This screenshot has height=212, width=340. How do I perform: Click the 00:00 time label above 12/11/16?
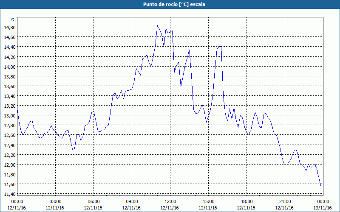pos(17,202)
